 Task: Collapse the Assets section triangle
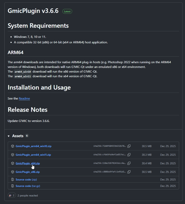9,136
